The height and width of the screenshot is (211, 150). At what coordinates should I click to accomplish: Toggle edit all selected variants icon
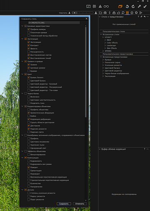(x=120, y=6)
